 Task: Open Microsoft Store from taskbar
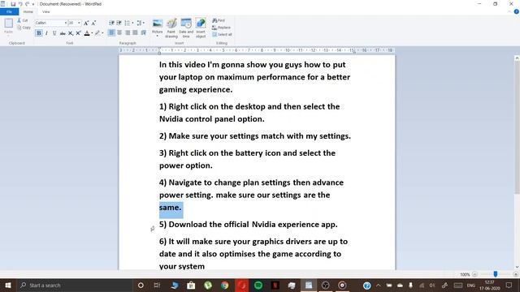point(191,285)
